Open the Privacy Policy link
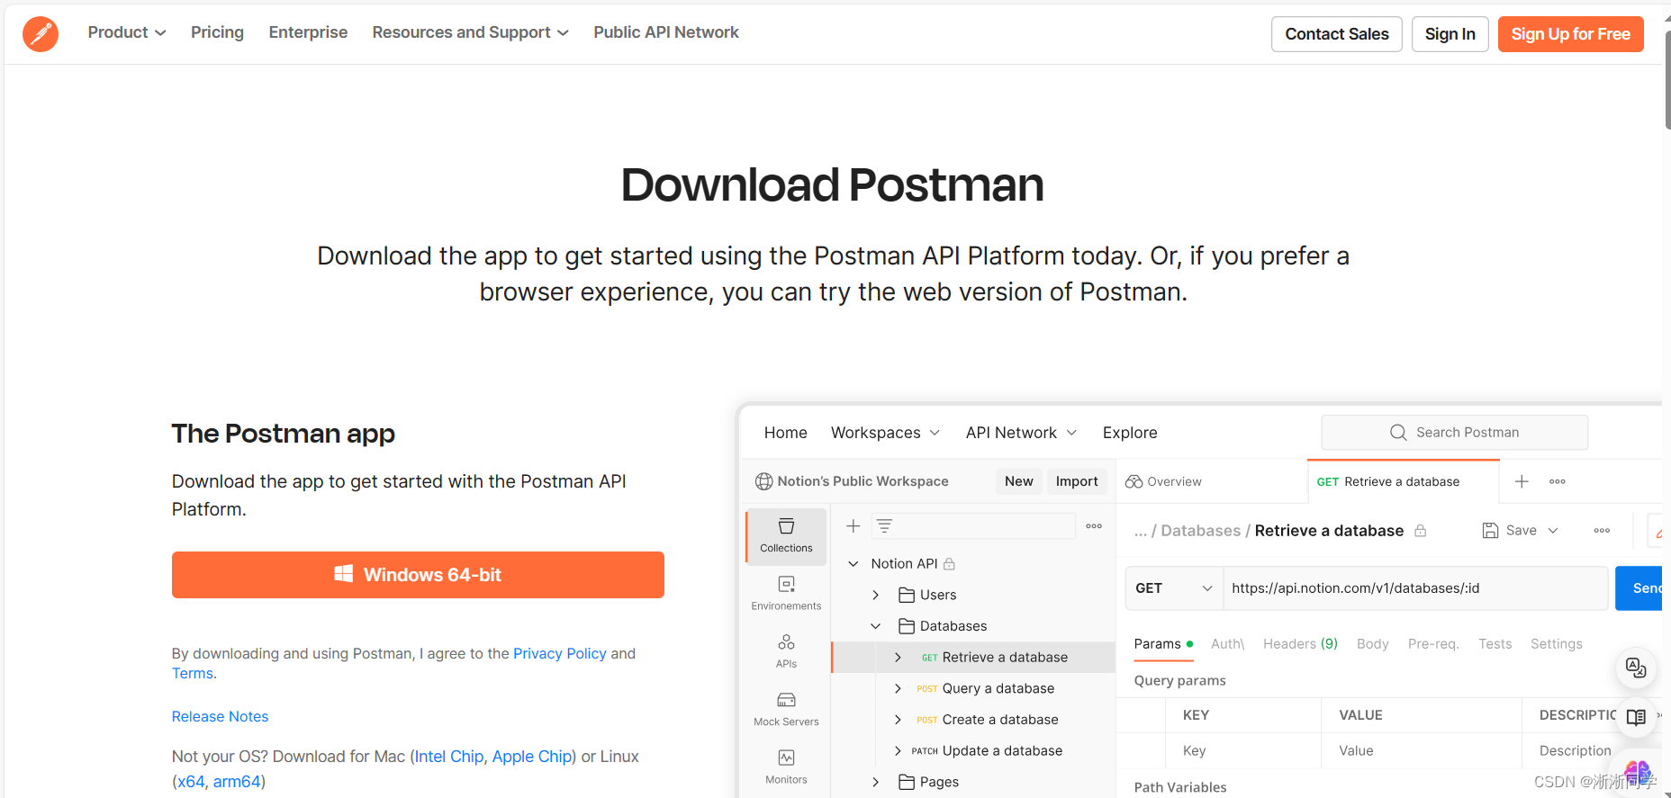Viewport: 1671px width, 798px height. tap(559, 653)
